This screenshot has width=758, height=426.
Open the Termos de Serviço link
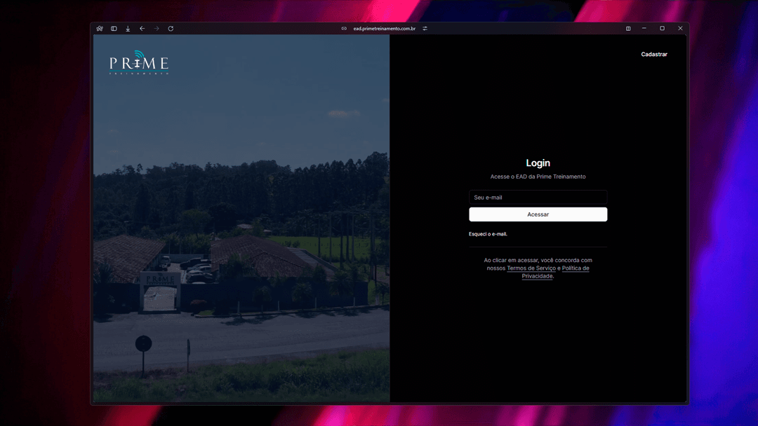point(531,268)
